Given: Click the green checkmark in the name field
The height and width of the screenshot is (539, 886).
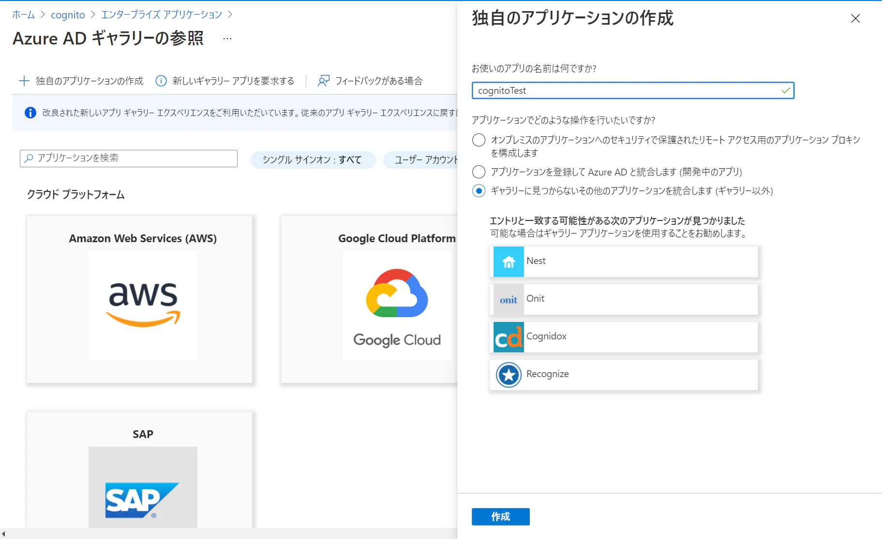Looking at the screenshot, I should [785, 90].
